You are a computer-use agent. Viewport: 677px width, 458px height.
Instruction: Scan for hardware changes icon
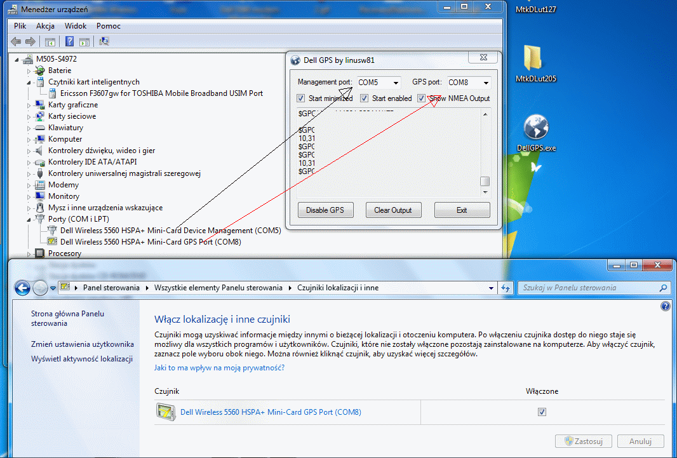tap(104, 41)
